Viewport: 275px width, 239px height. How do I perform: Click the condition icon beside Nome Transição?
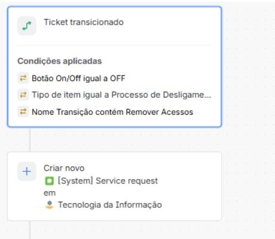pyautogui.click(x=23, y=111)
